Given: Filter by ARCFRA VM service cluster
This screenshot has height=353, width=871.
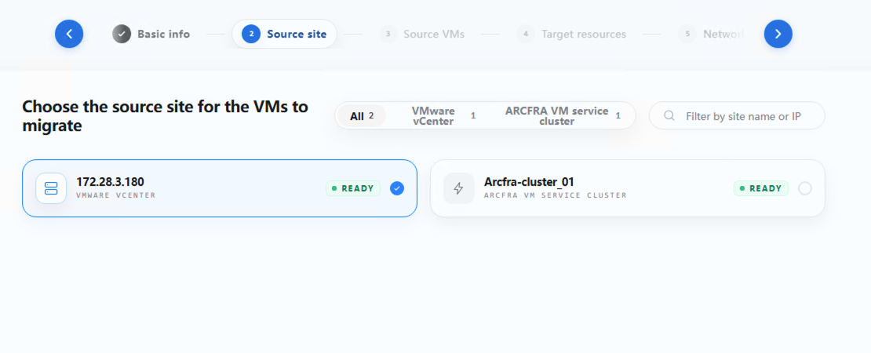Looking at the screenshot, I should click(562, 116).
